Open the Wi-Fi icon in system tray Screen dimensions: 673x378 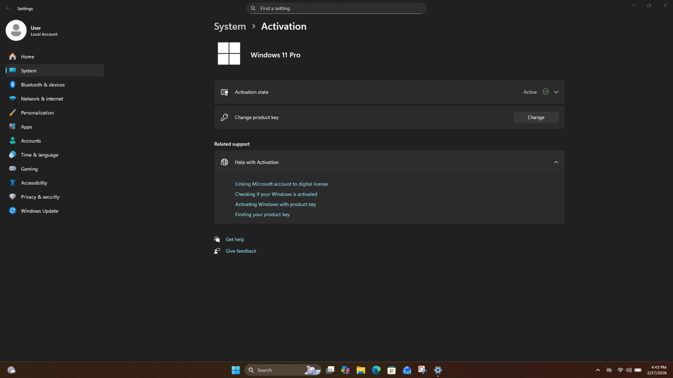tap(620, 370)
